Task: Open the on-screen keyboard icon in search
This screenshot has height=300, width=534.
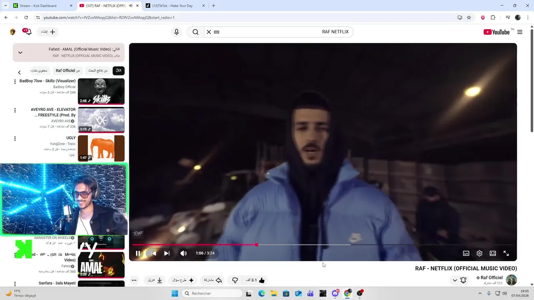Action: (x=217, y=32)
